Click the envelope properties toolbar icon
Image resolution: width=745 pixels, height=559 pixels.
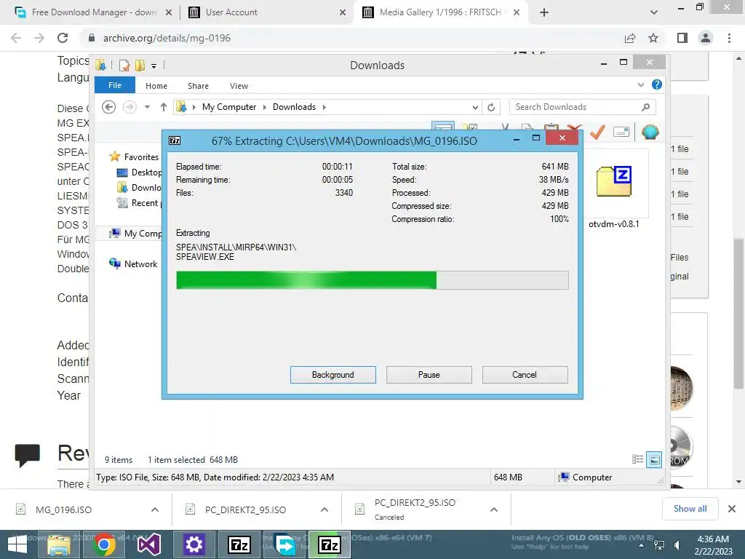pos(621,131)
